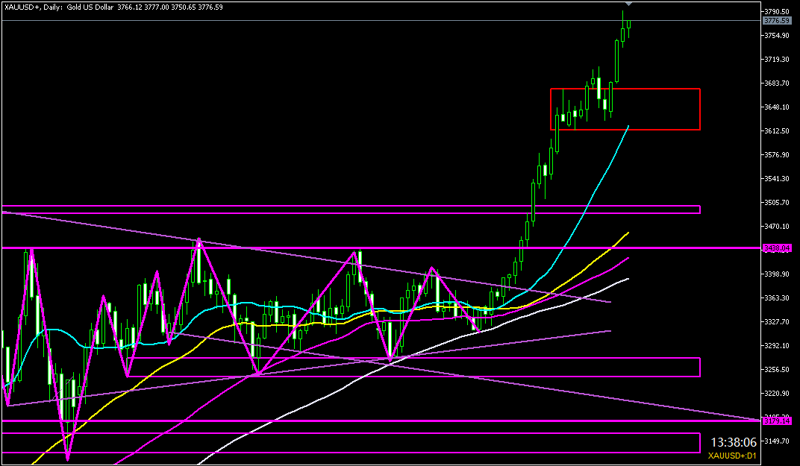Click the chart shift triangle marker at top
The image size is (800, 466).
[628, 4]
